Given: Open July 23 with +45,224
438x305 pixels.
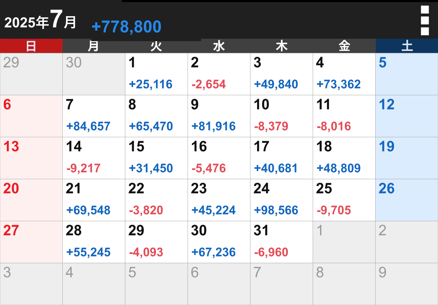Looking at the screenshot, I should tap(219, 200).
